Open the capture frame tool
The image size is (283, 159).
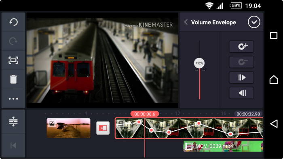pos(13,60)
